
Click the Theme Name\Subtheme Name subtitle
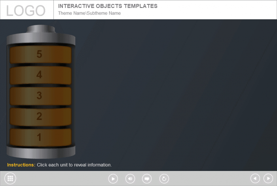click(x=89, y=13)
